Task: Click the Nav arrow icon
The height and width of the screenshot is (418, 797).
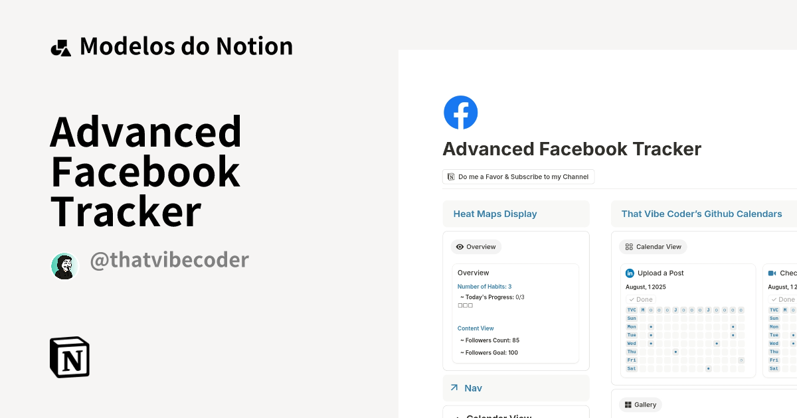Action: (454, 387)
